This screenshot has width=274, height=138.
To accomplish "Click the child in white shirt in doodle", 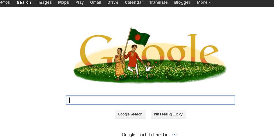I will 149,70.
